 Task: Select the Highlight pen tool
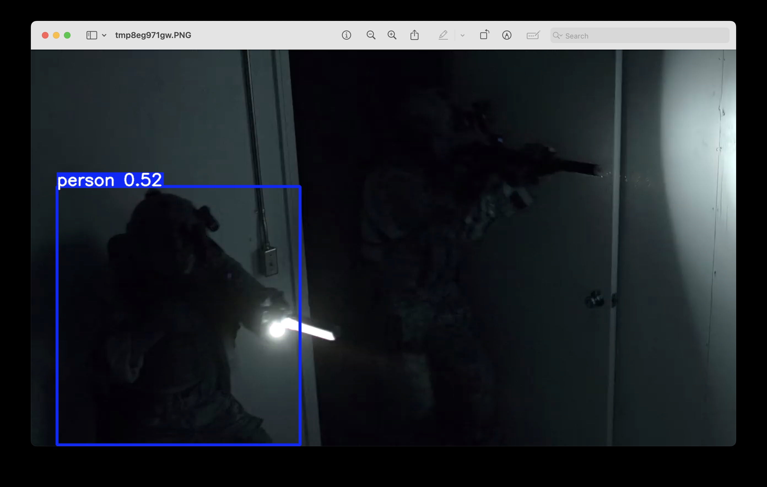click(443, 35)
